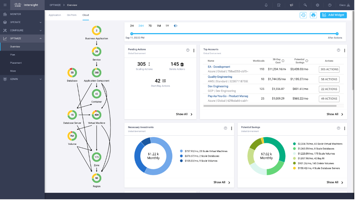Switch to the On-Prem tab
The height and width of the screenshot is (200, 355).
coord(72,15)
